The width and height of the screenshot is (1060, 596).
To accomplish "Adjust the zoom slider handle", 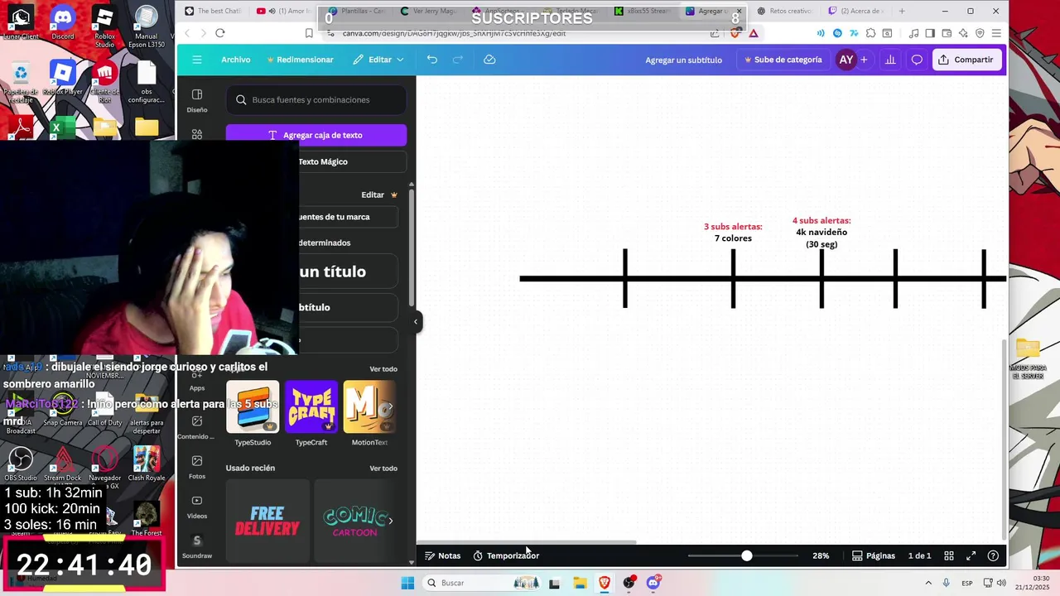I will pos(746,555).
